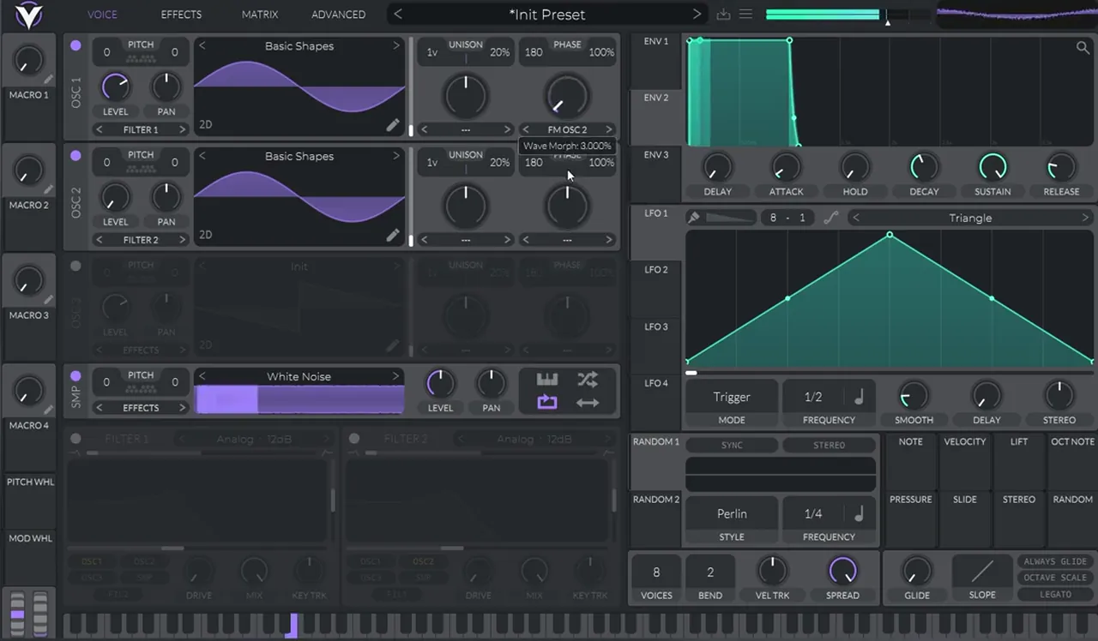This screenshot has height=641, width=1098.
Task: Open the MATRIX tab
Action: click(260, 15)
